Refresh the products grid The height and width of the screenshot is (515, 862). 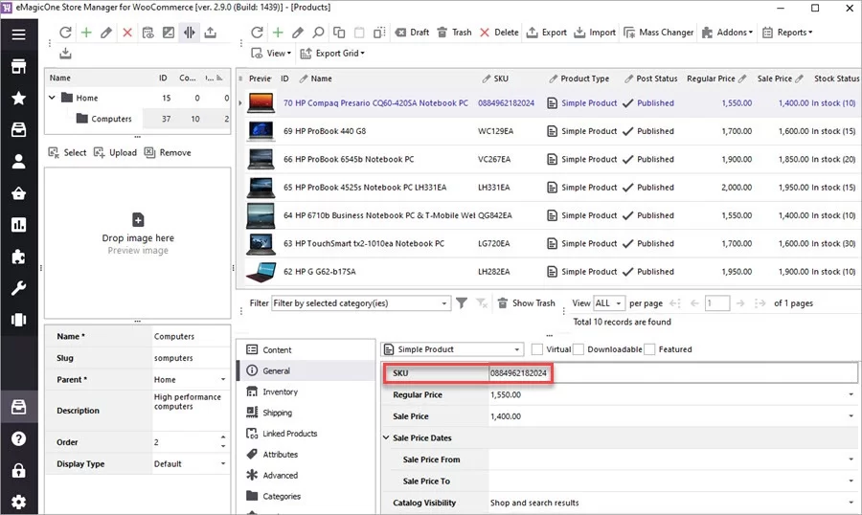pyautogui.click(x=257, y=33)
